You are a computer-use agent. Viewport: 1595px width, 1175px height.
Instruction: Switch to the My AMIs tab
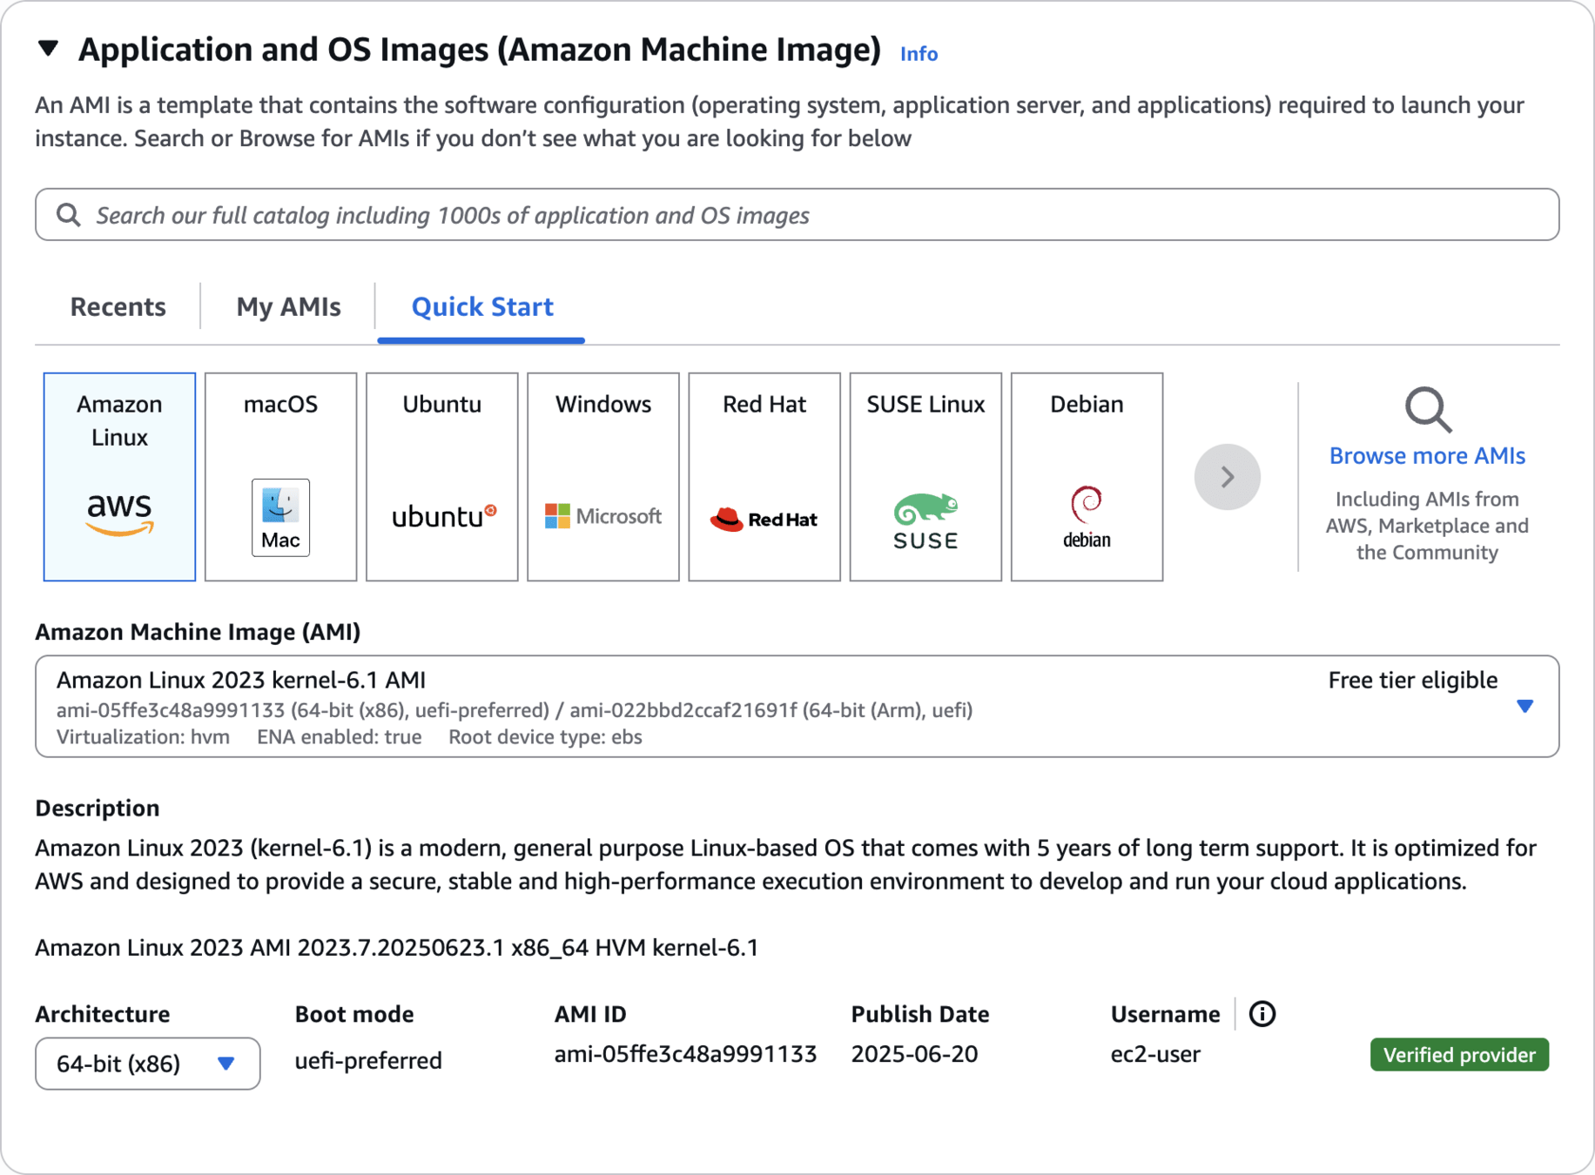tap(288, 306)
